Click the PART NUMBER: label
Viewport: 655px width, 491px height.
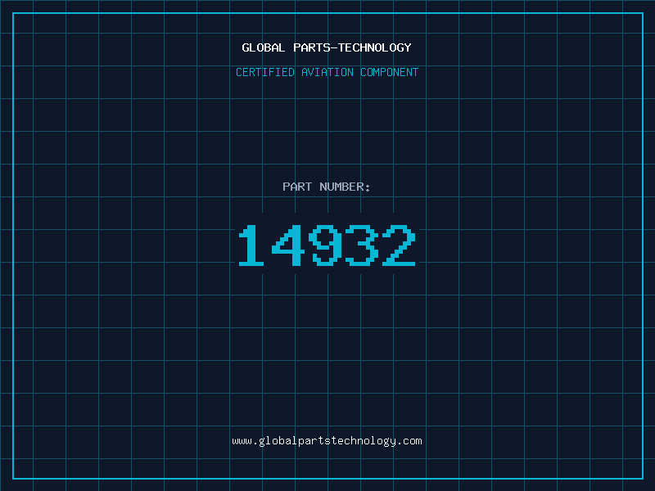click(x=327, y=187)
